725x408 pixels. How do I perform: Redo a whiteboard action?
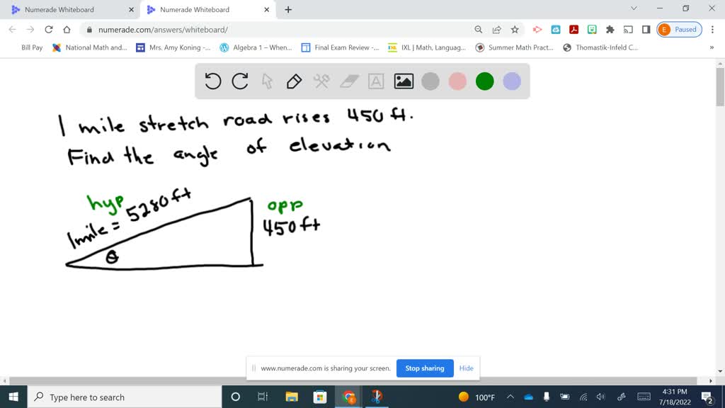239,81
